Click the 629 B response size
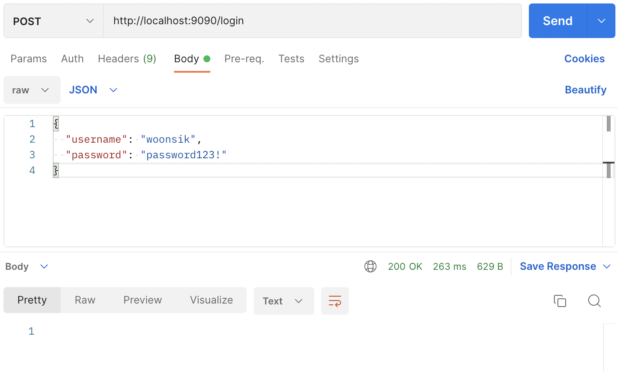Viewport: 618px width, 371px height. (x=490, y=266)
